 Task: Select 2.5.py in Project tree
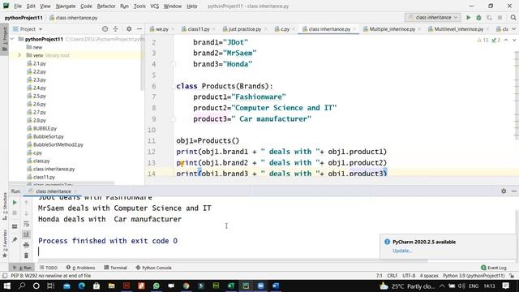click(40, 96)
